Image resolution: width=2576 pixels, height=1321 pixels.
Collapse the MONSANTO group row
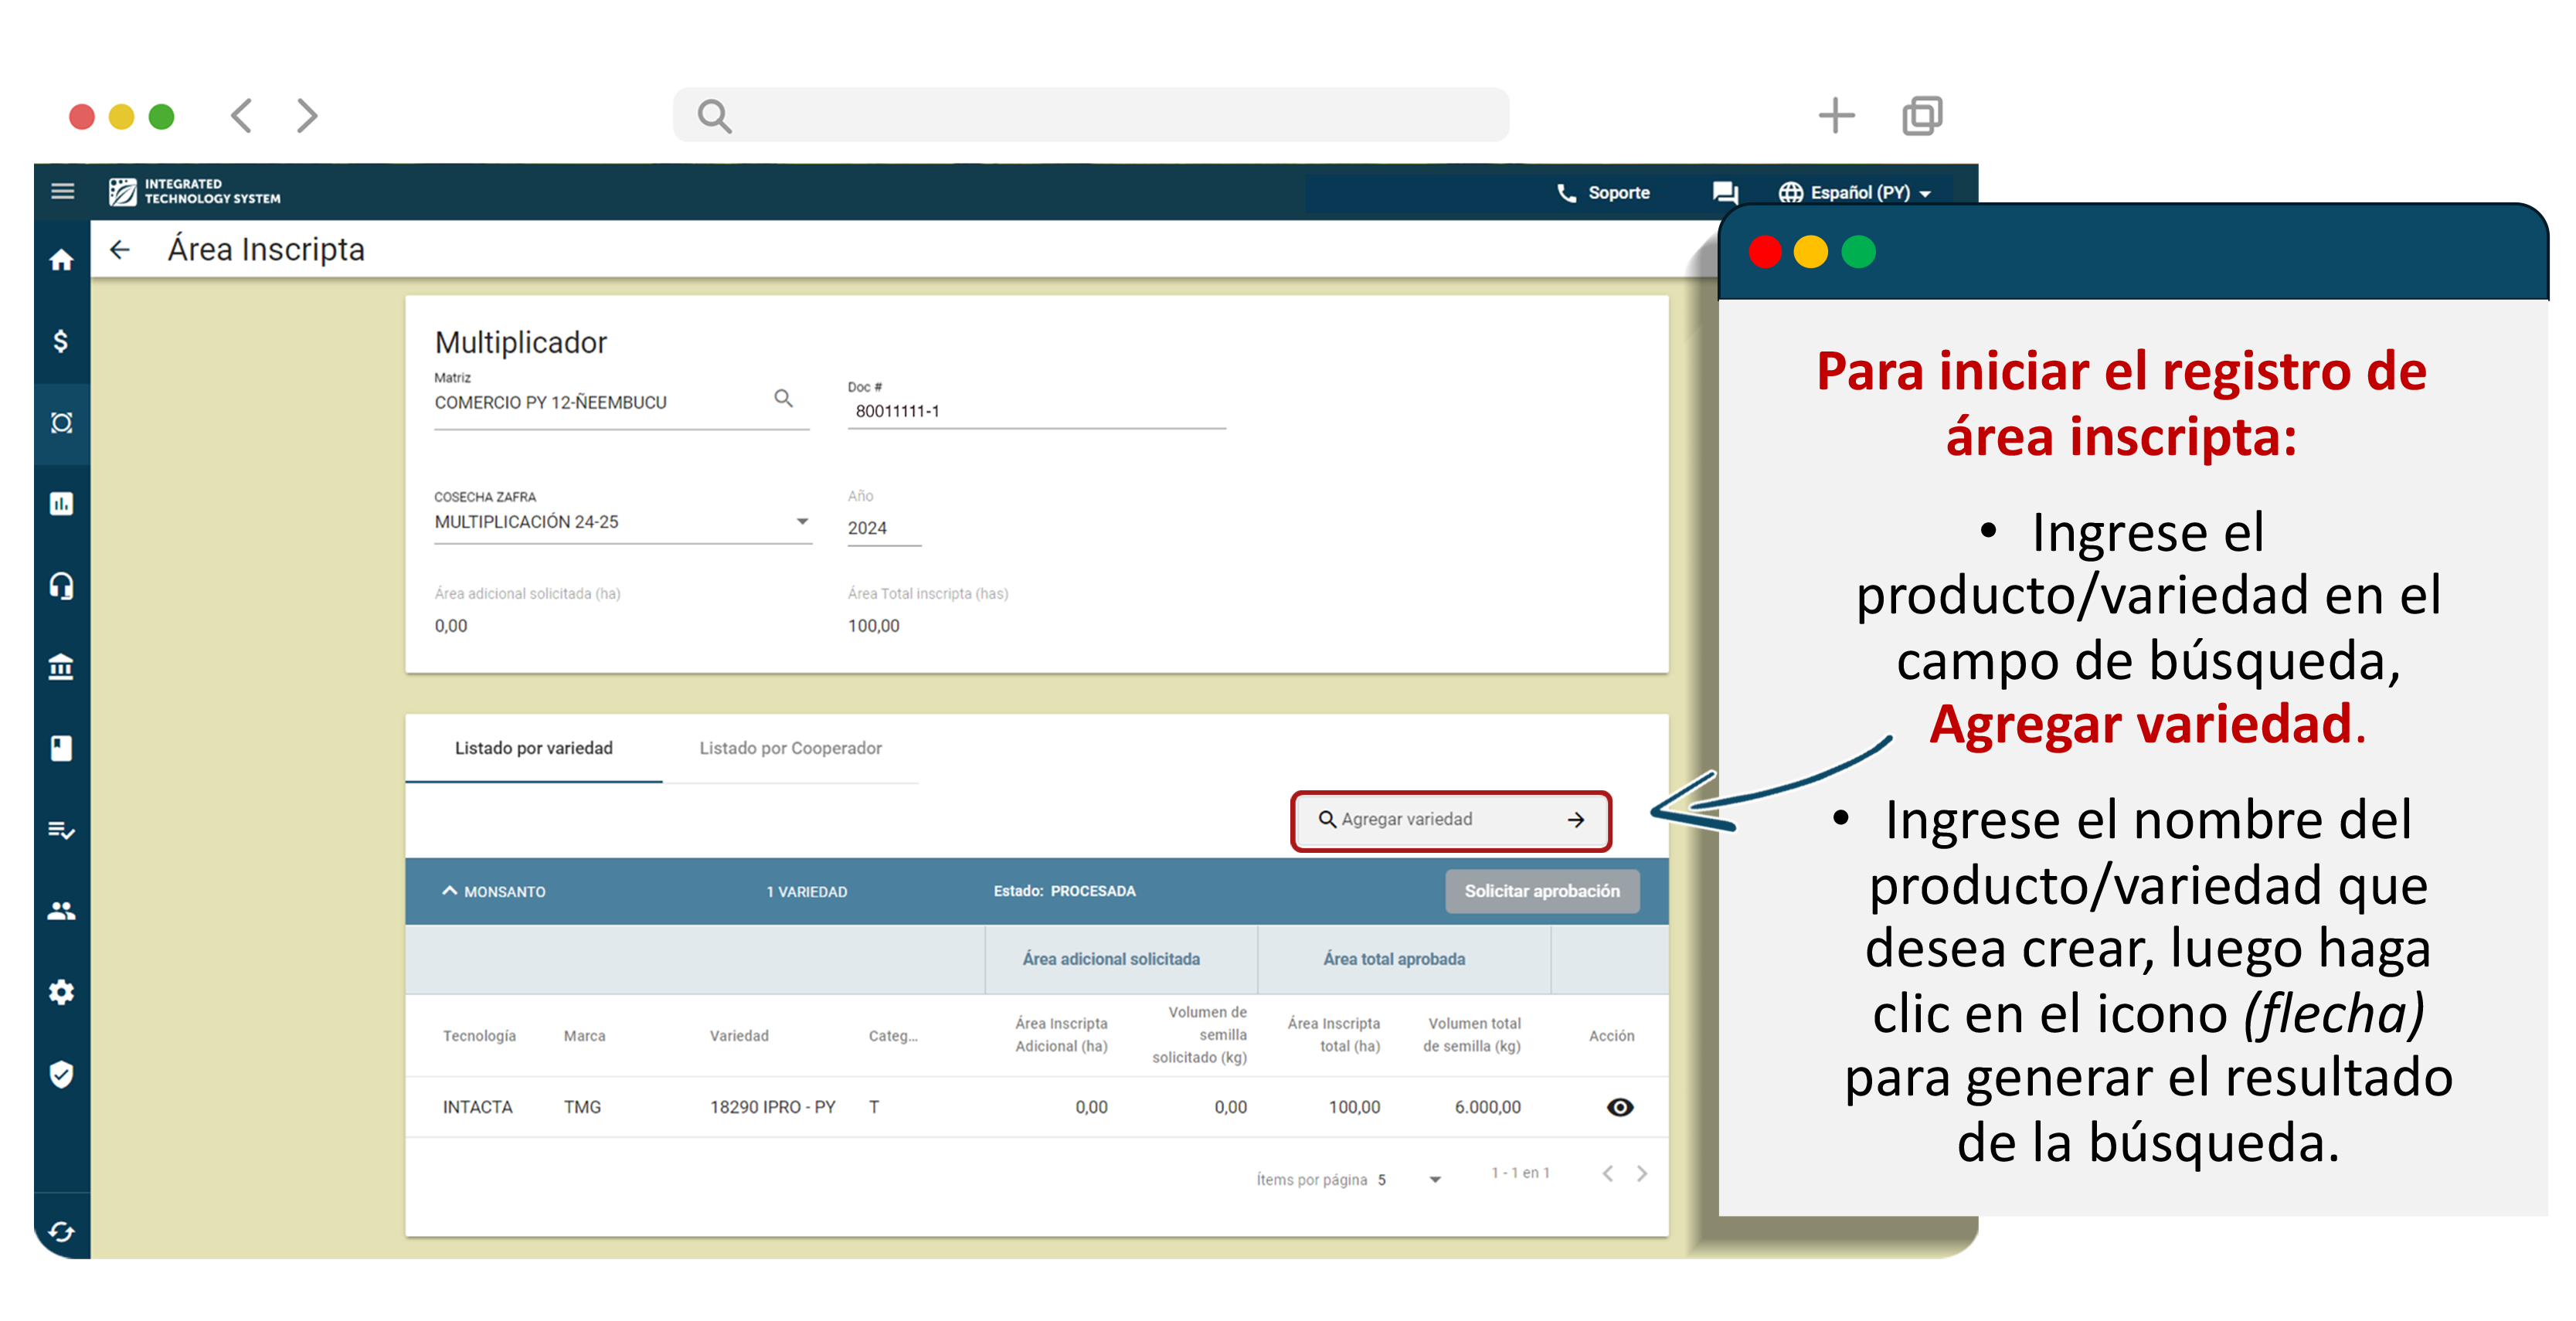(450, 891)
